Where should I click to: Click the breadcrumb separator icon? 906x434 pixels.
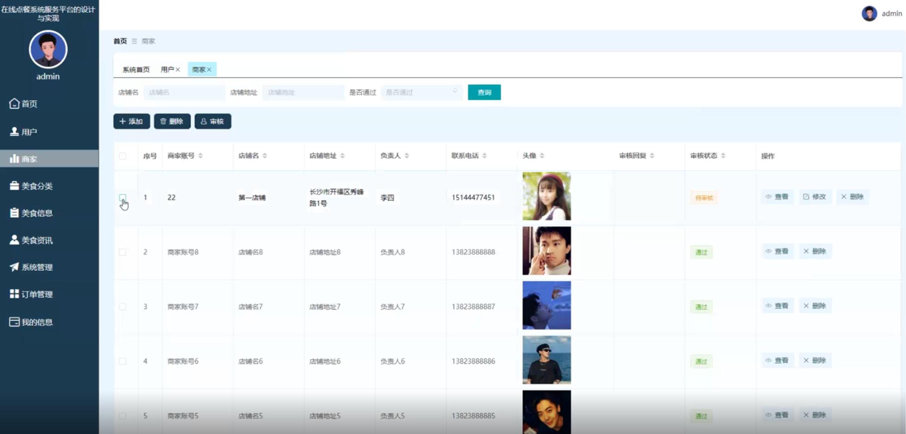pos(134,41)
